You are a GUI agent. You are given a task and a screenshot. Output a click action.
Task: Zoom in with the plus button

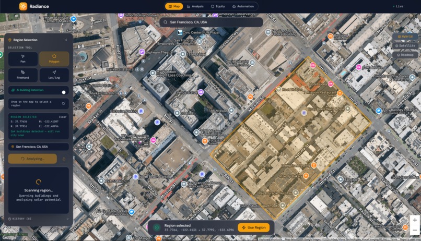[415, 220]
